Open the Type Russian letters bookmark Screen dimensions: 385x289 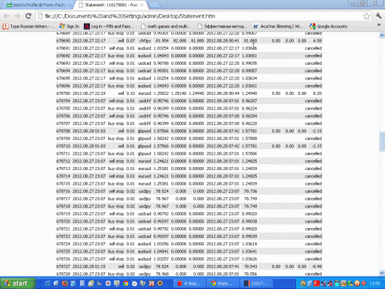[x=28, y=26]
